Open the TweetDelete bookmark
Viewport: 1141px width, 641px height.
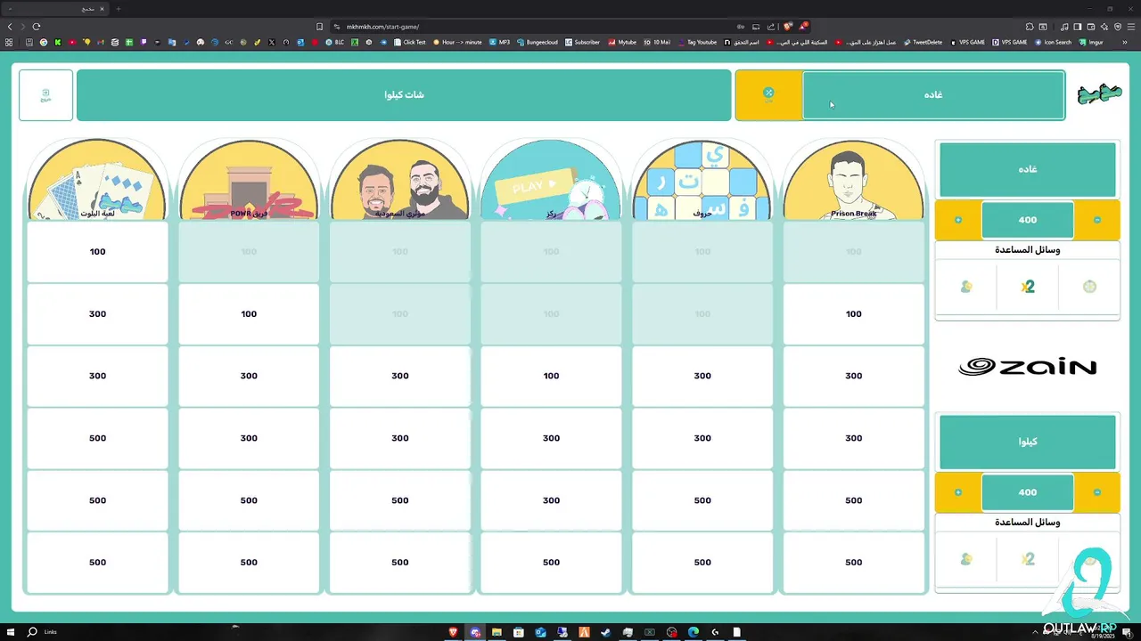923,42
